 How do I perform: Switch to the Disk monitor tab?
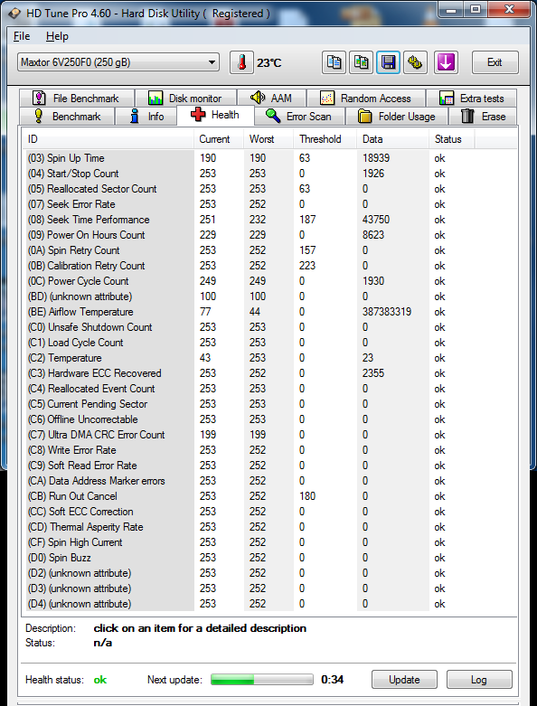(185, 99)
